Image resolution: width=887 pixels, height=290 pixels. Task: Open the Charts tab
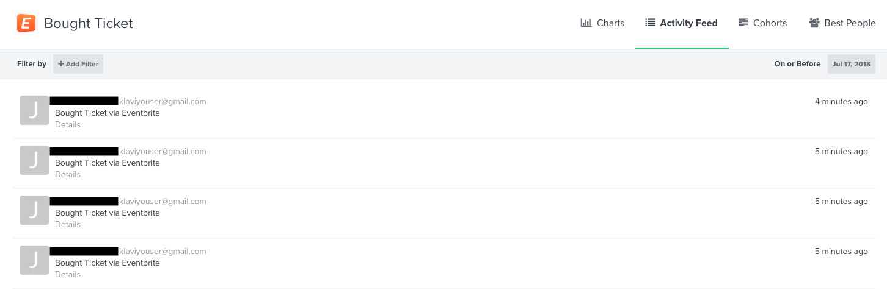coord(603,23)
